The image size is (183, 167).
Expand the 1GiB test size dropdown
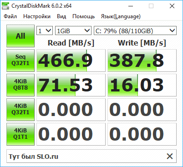73,30
